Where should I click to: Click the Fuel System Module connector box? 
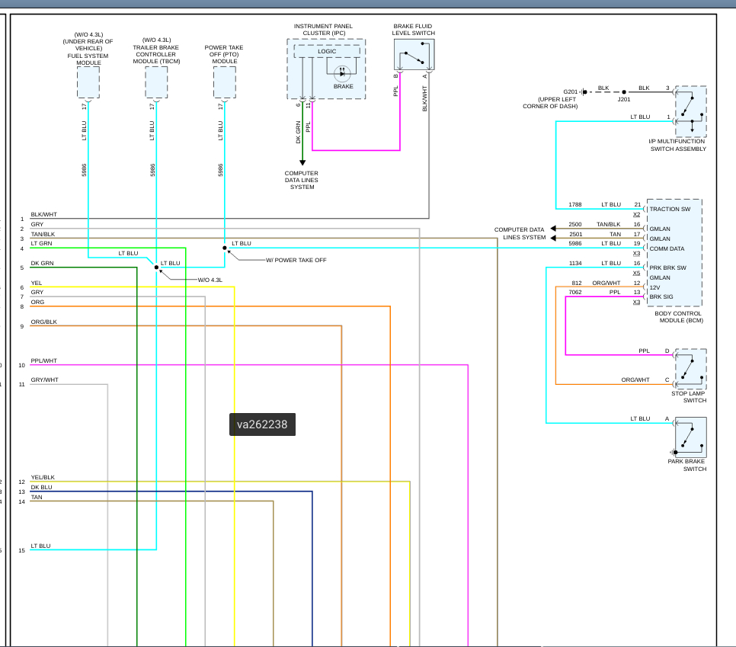click(x=88, y=82)
